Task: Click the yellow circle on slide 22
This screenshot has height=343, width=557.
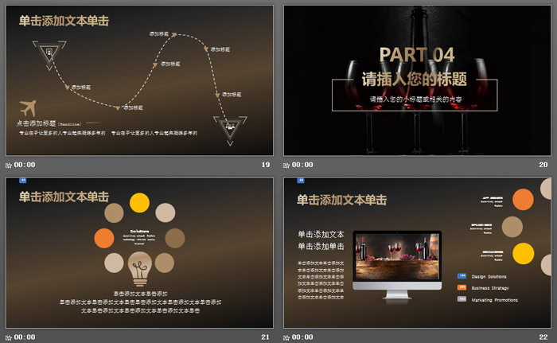Action: (524, 253)
